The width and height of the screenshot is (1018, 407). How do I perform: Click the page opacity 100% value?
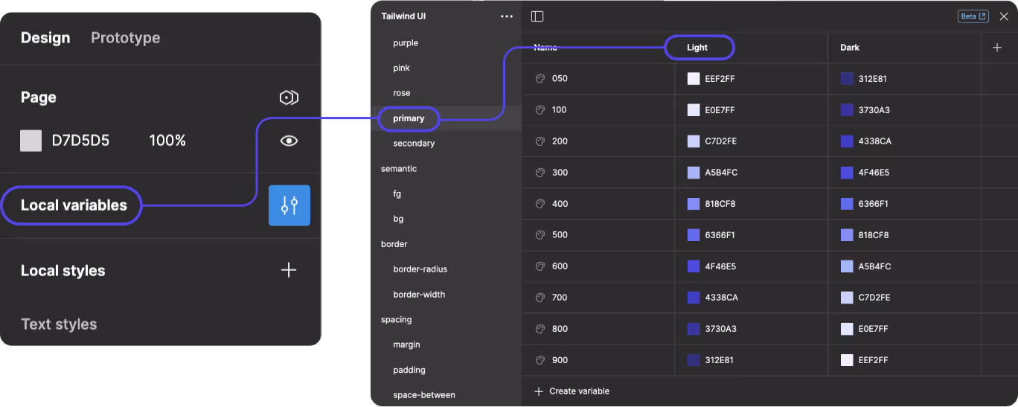point(167,141)
